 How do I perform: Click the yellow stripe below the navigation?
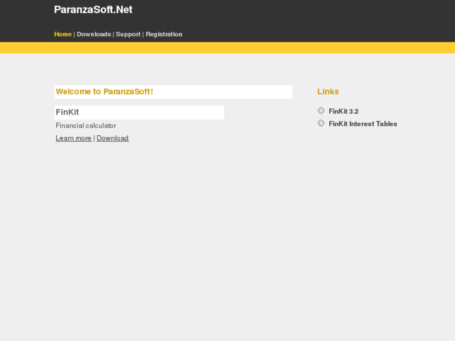227,48
